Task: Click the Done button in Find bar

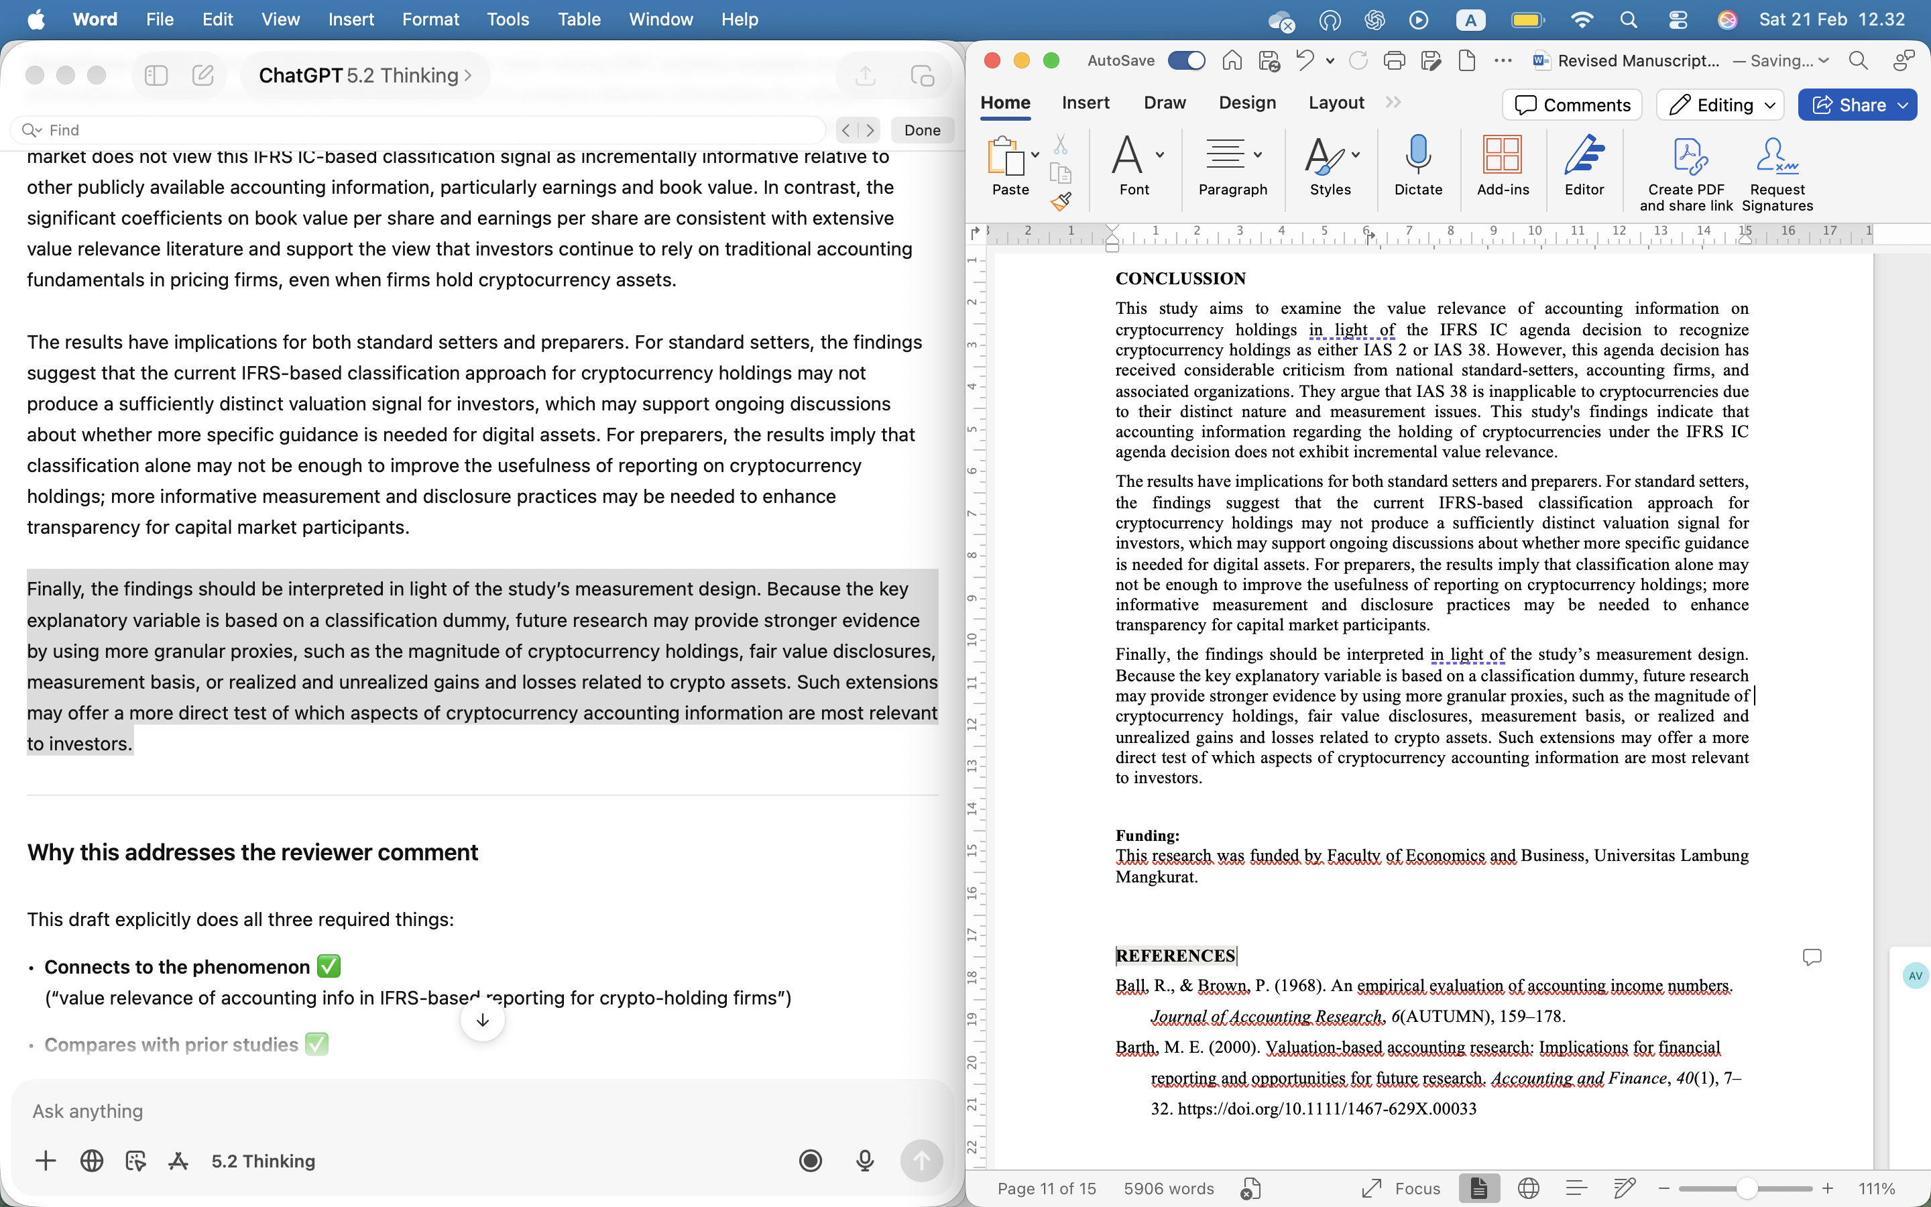Action: pyautogui.click(x=922, y=130)
